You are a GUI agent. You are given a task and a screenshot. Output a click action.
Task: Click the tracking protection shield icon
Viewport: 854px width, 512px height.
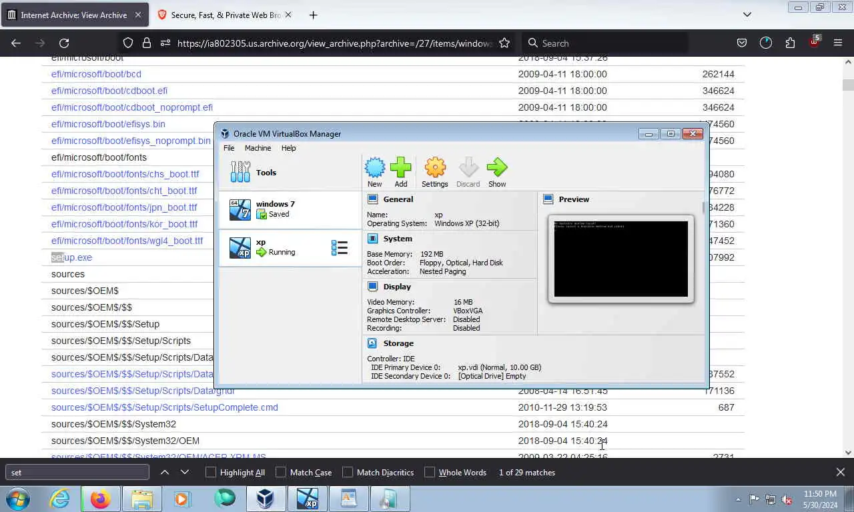(128, 43)
